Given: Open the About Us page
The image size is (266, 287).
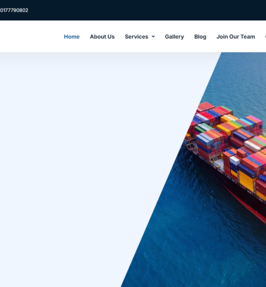Looking at the screenshot, I should coord(102,37).
